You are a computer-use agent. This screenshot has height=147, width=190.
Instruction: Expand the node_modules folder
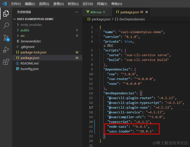(x=47, y=25)
